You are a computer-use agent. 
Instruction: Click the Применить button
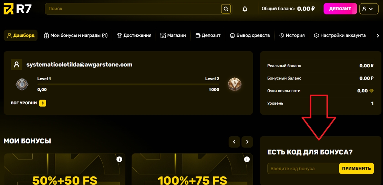[356, 169]
